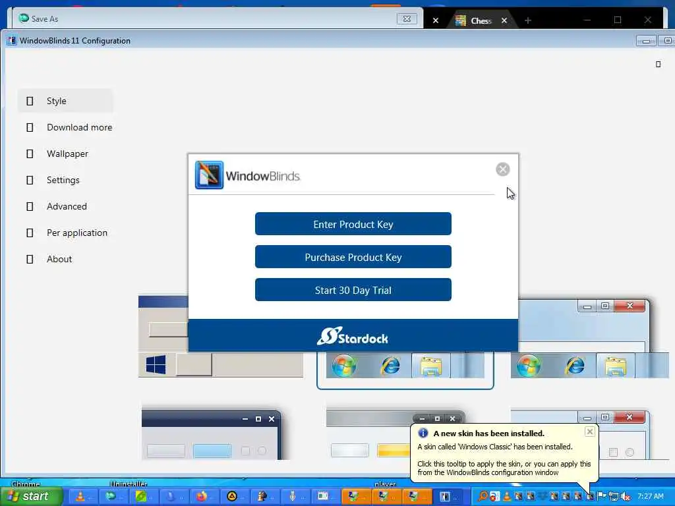Select the Per application section
The height and width of the screenshot is (506, 675).
tap(65, 233)
